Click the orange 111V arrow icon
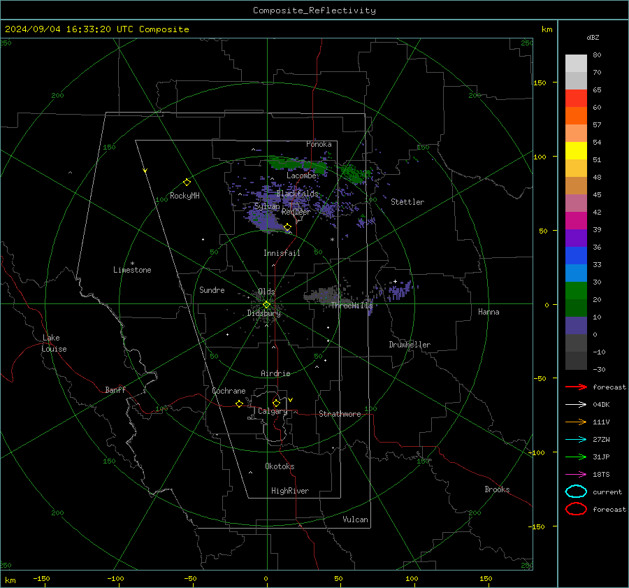This screenshot has width=629, height=588. pyautogui.click(x=576, y=422)
